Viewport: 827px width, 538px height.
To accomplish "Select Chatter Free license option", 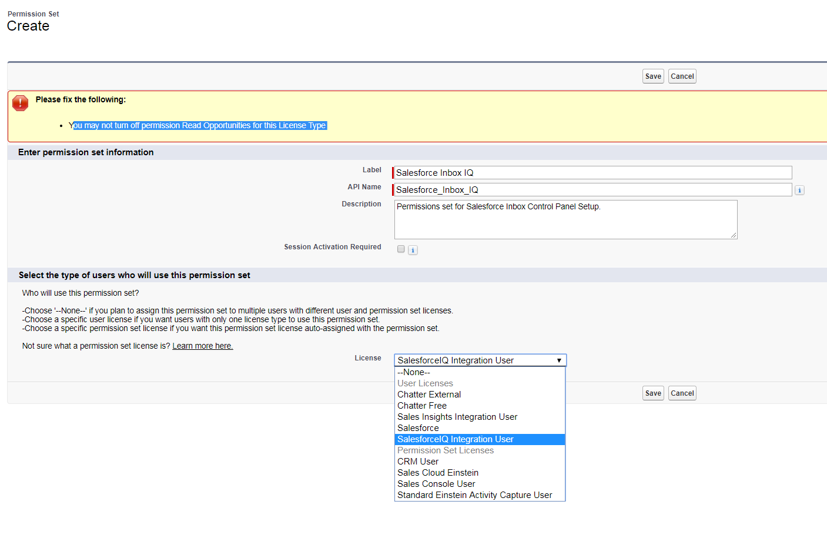I will (x=480, y=406).
